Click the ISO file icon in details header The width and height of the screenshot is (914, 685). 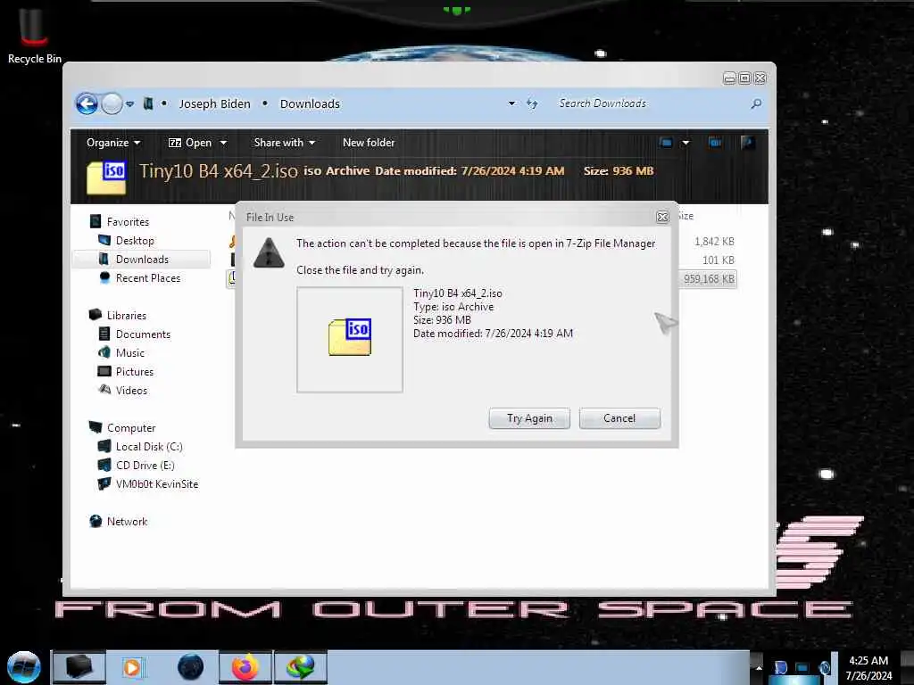[106, 177]
